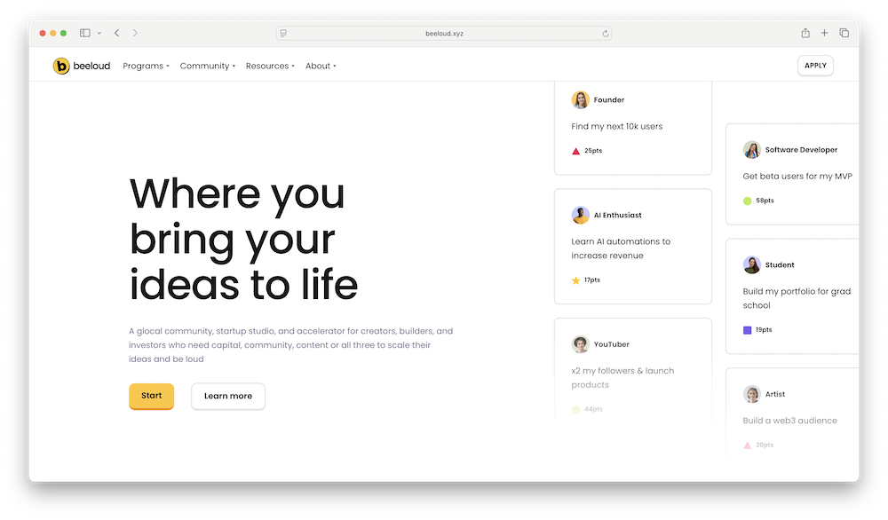Click the green circle beside 58pts
888x520 pixels.
[x=747, y=201]
